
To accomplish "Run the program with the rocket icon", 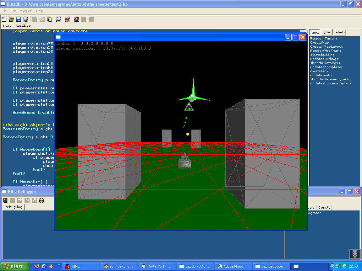I will tap(68, 19).
